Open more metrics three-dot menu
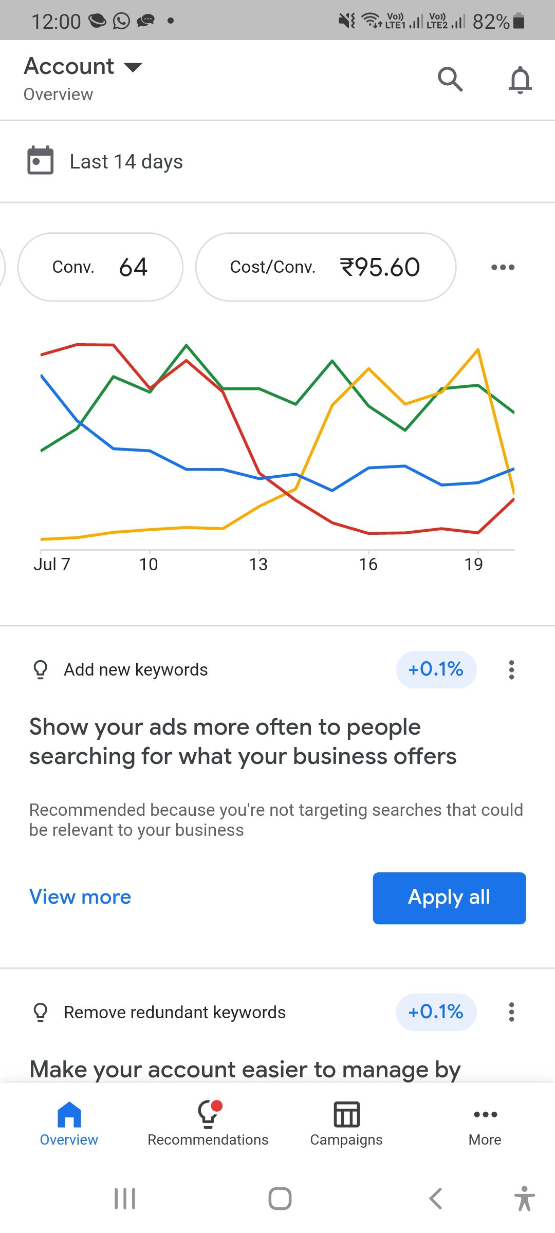 coord(503,267)
